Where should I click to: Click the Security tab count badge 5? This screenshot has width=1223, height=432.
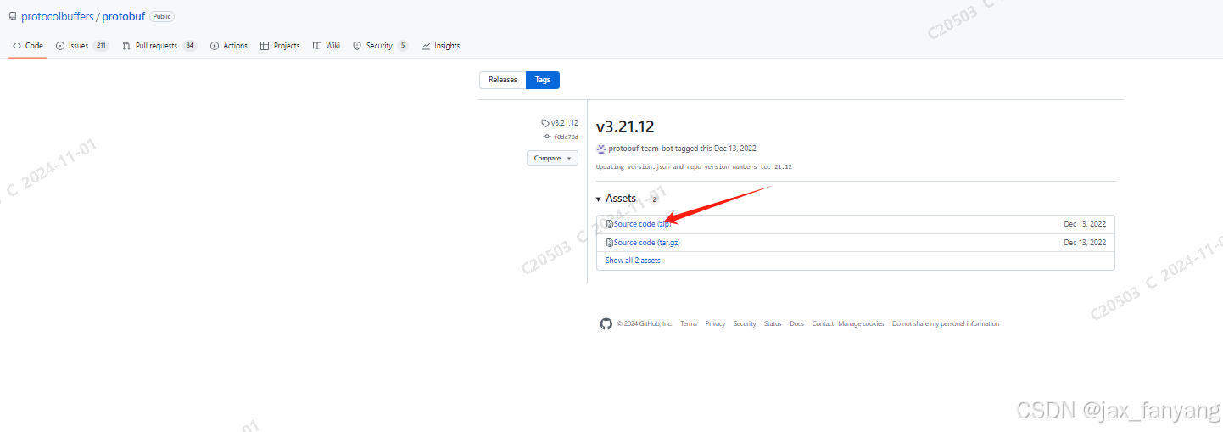pos(403,46)
